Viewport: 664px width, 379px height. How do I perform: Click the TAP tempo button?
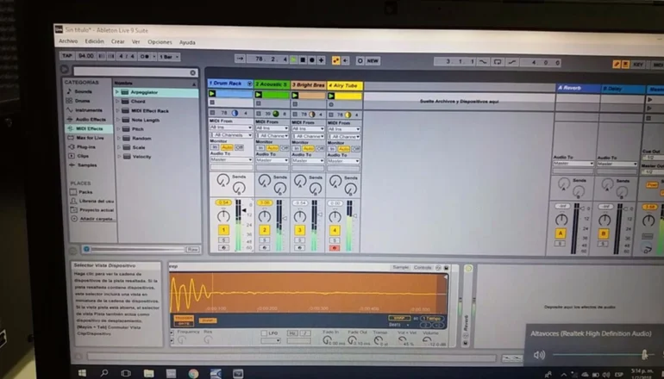67,56
